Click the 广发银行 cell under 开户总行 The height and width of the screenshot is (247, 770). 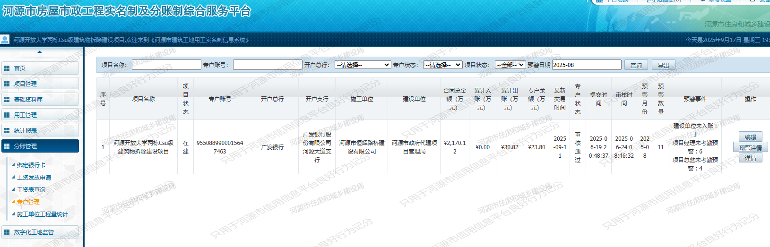pyautogui.click(x=272, y=147)
